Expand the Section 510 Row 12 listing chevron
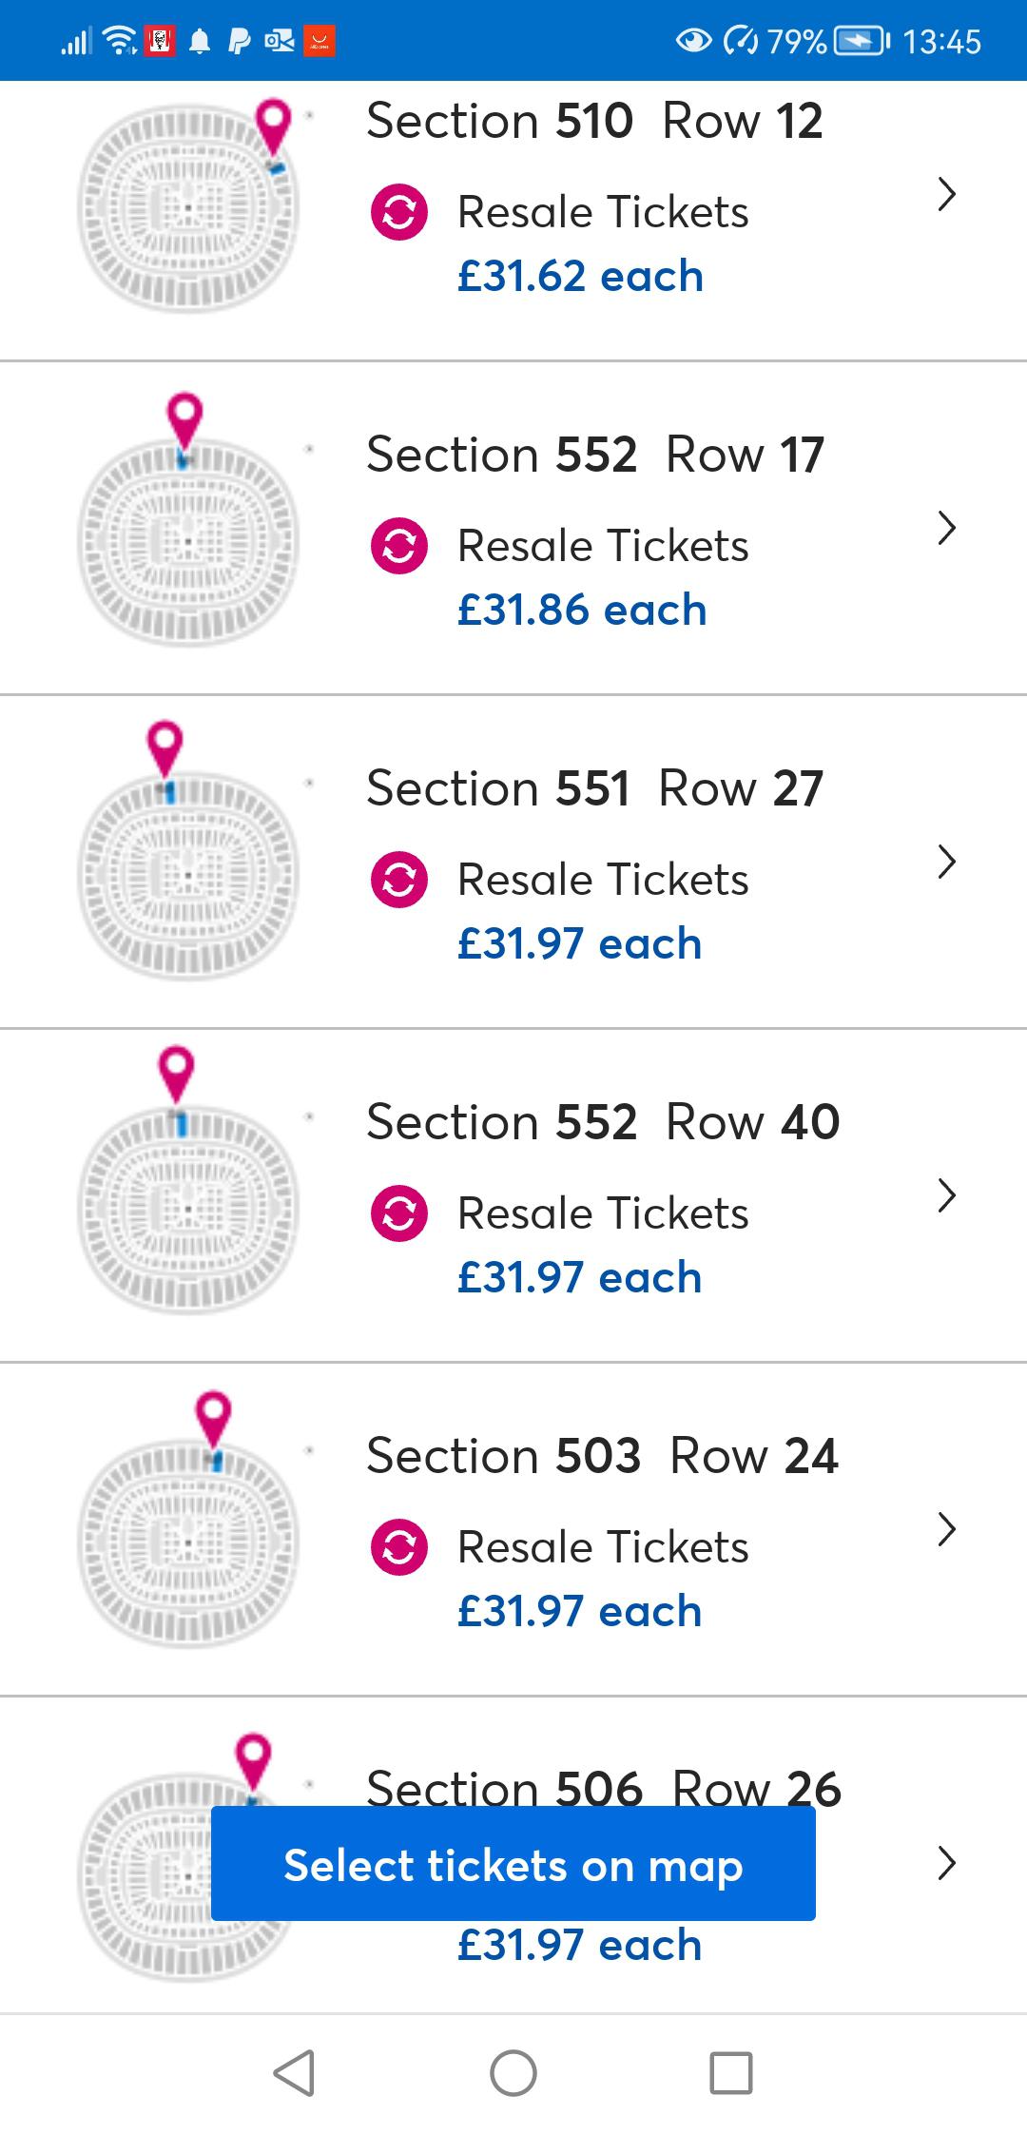 coord(946,194)
